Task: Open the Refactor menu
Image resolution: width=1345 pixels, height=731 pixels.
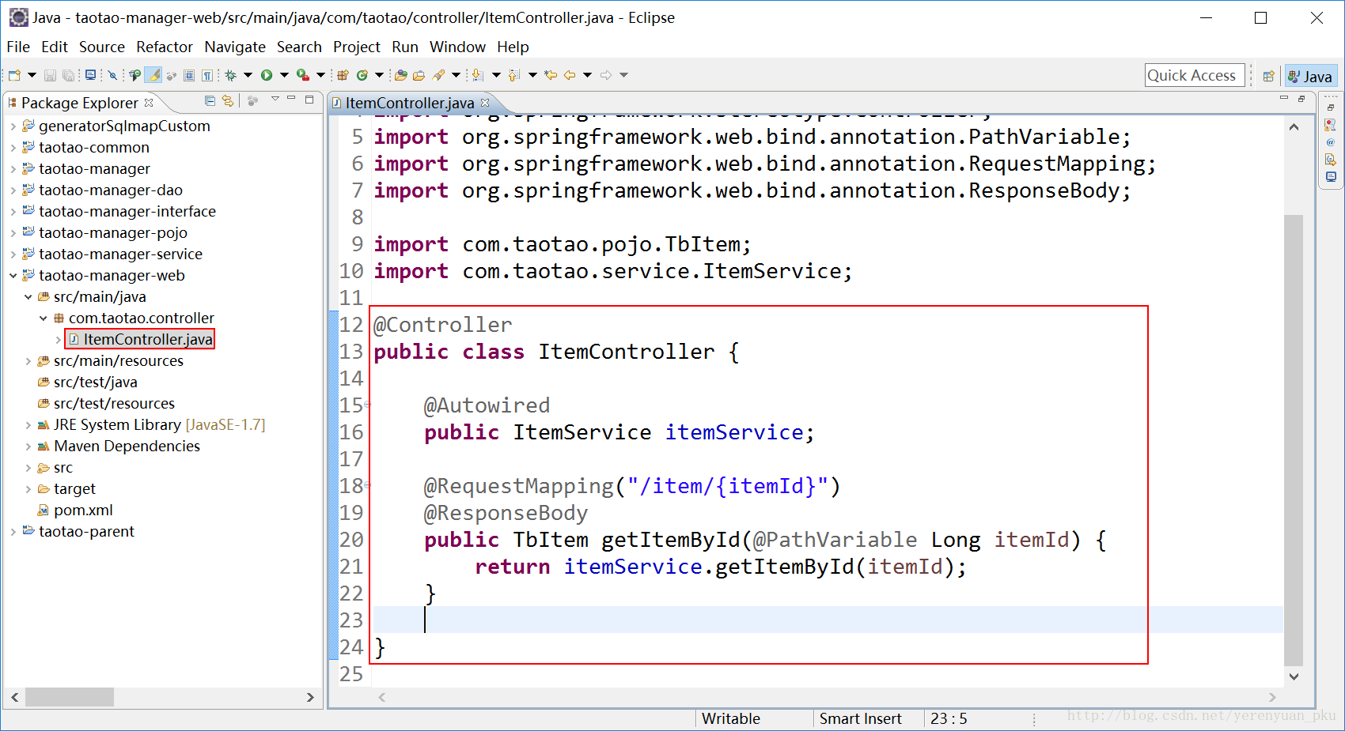Action: [x=165, y=47]
